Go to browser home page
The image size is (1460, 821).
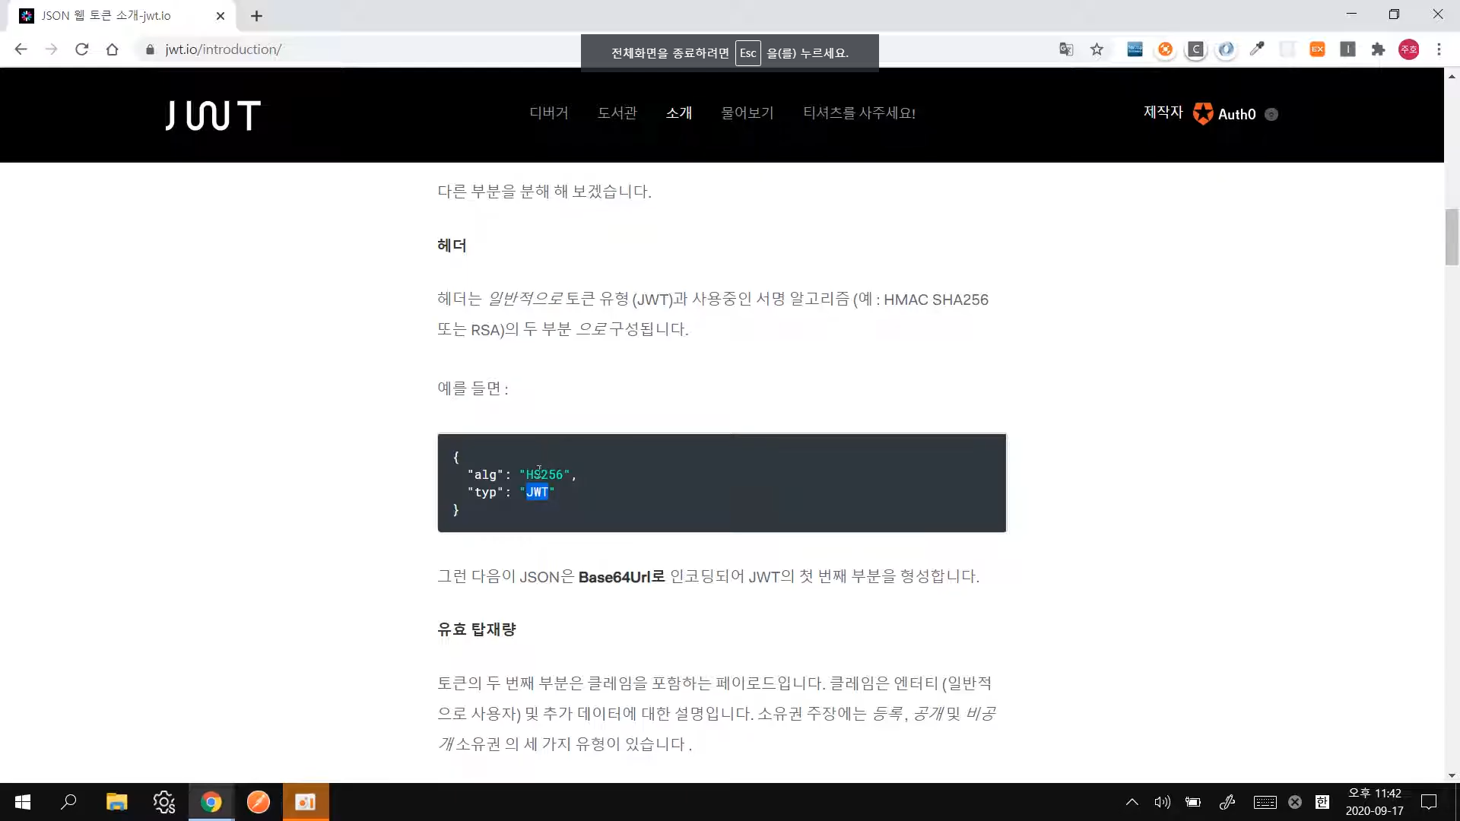click(112, 49)
